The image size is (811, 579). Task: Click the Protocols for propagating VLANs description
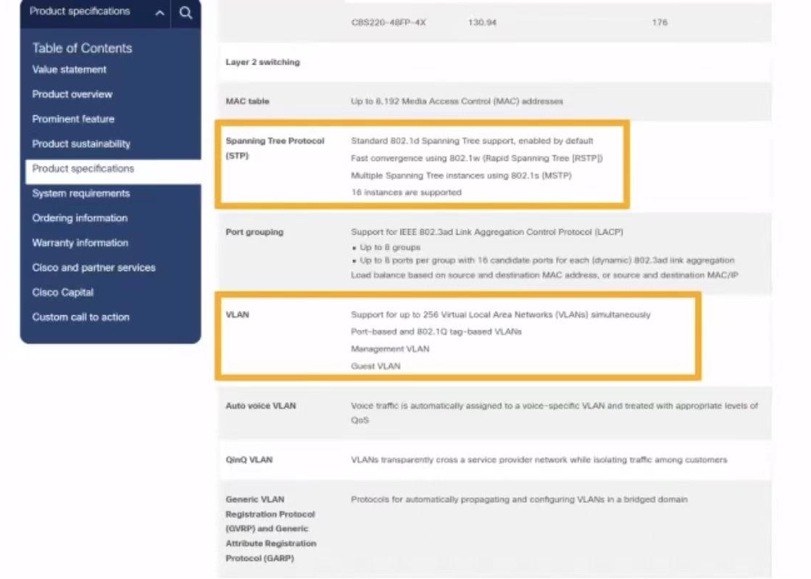[x=520, y=499]
